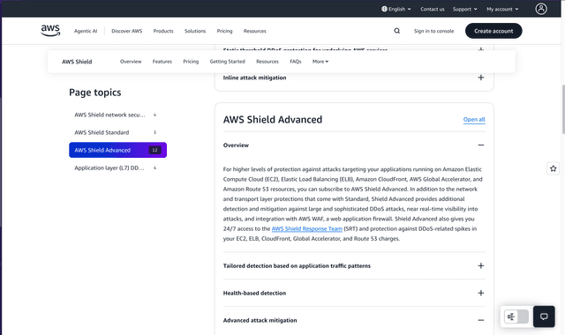Go to Shield Pricing tab
Screen dimensions: 565x335
pyautogui.click(x=191, y=62)
